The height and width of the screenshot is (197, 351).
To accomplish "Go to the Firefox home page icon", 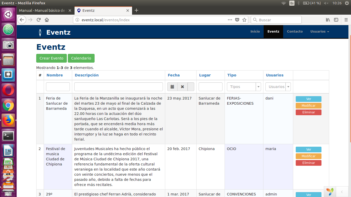I will point(47,20).
